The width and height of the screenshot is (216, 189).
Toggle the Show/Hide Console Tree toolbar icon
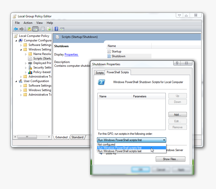coord(35,29)
